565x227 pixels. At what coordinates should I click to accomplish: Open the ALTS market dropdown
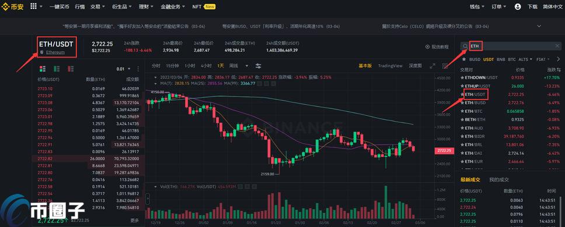(x=525, y=59)
